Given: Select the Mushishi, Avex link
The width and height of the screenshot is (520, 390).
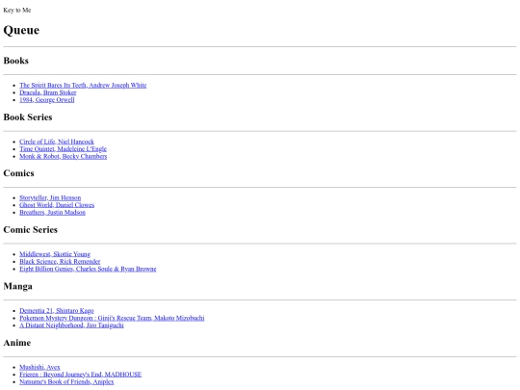Looking at the screenshot, I should coord(39,367).
